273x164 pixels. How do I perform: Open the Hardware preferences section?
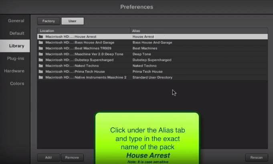(14, 71)
